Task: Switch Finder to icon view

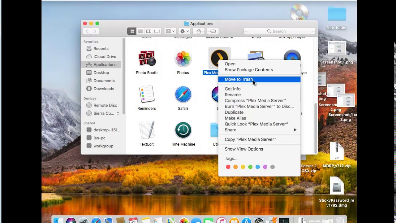Action: coord(132,31)
